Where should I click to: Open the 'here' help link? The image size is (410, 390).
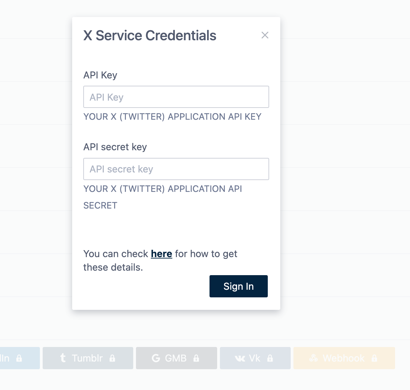(162, 254)
